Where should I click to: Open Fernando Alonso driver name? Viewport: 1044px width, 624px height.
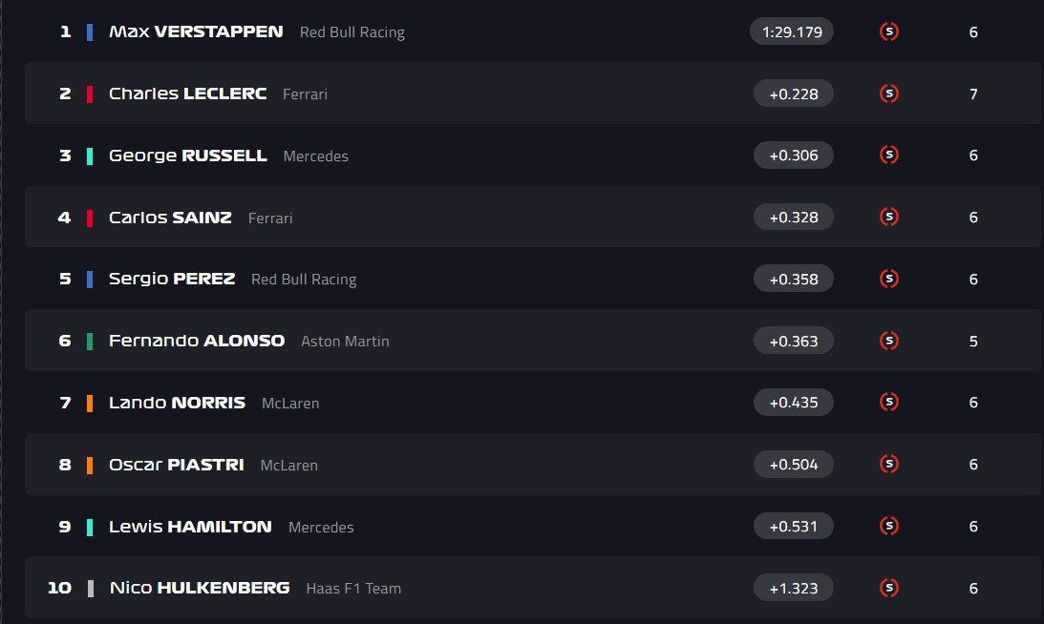[197, 341]
